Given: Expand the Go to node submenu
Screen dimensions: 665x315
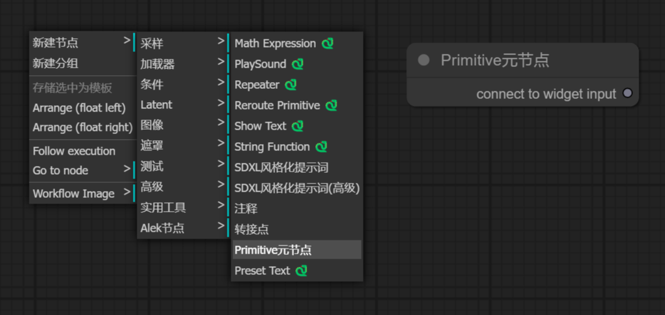Looking at the screenshot, I should click(x=81, y=170).
